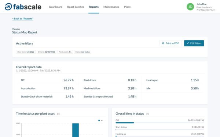Click the R1 legend dot in chart
220x137 pixels.
pos(99,120)
